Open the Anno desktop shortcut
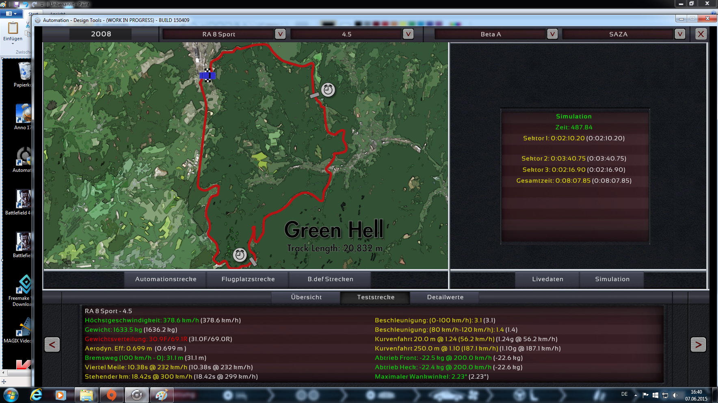 [x=23, y=117]
